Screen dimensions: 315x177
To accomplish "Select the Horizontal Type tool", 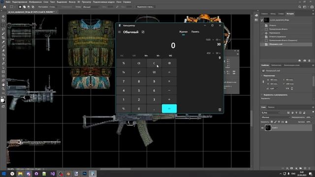I will coord(3,59).
